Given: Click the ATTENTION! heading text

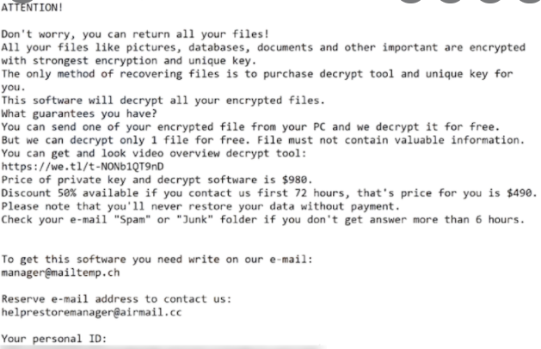Looking at the screenshot, I should pyautogui.click(x=32, y=7).
